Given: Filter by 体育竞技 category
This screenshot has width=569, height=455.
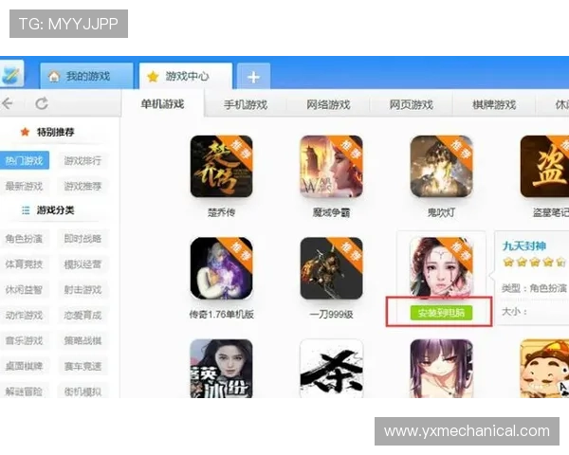Looking at the screenshot, I should click(24, 264).
